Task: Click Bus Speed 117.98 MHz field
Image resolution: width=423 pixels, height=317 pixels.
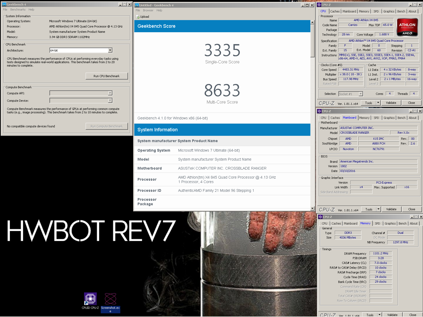Action: coord(351,79)
